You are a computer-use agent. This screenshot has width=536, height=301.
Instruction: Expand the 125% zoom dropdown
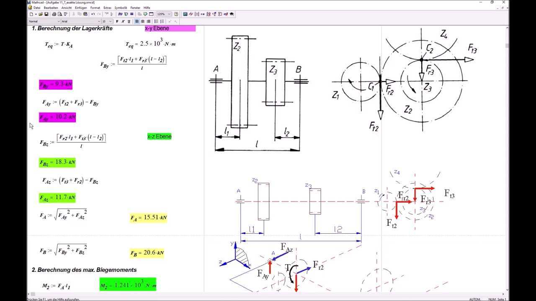click(169, 14)
